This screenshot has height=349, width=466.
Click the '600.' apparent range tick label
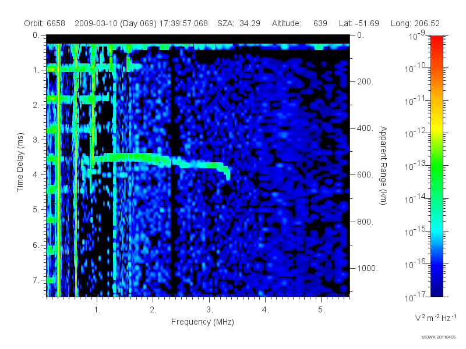pos(365,175)
